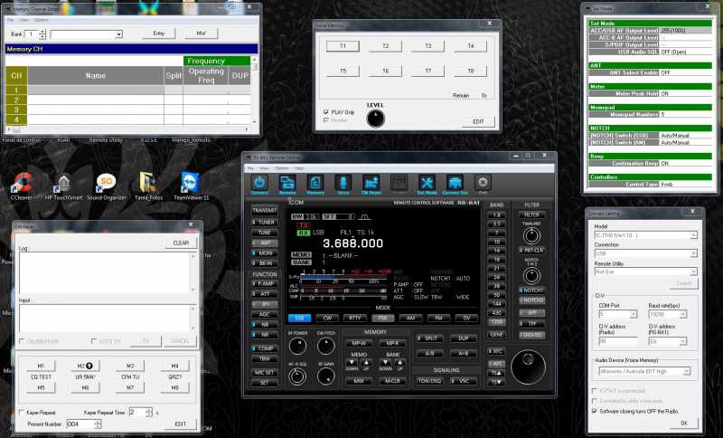Click the TS down button beside tuning dial
The height and width of the screenshot is (438, 723).
coord(496,382)
